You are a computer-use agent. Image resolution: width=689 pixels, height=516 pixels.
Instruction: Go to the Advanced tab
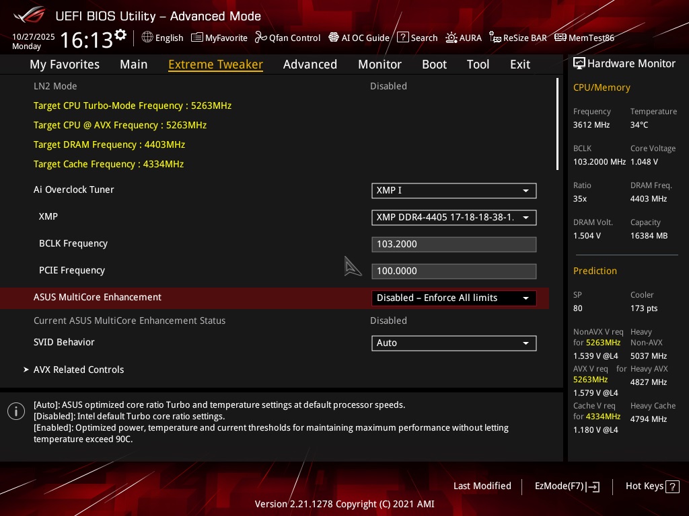pyautogui.click(x=310, y=64)
